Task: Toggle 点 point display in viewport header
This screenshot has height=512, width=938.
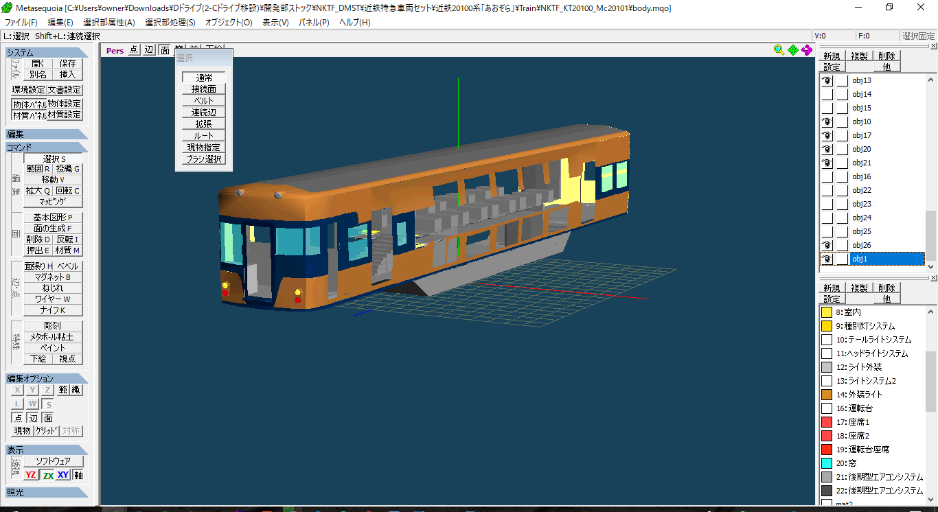Action: pos(133,49)
